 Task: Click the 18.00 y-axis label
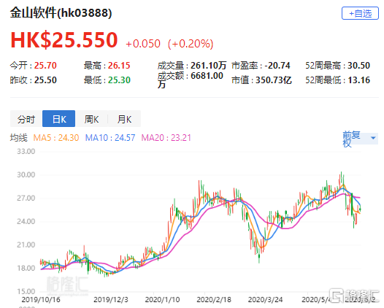26,269
